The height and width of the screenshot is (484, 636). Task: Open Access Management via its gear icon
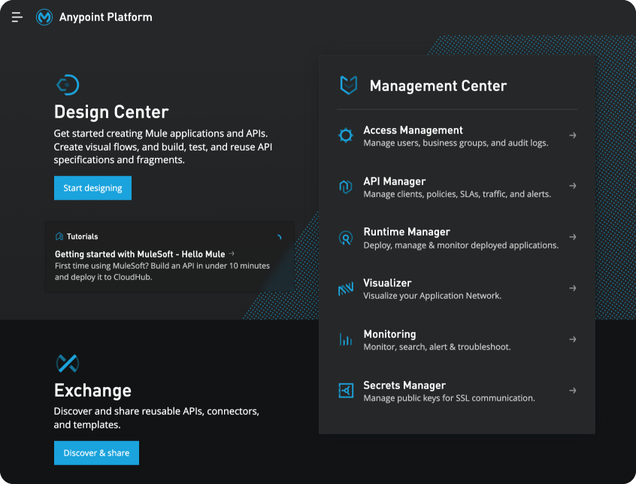tap(346, 135)
